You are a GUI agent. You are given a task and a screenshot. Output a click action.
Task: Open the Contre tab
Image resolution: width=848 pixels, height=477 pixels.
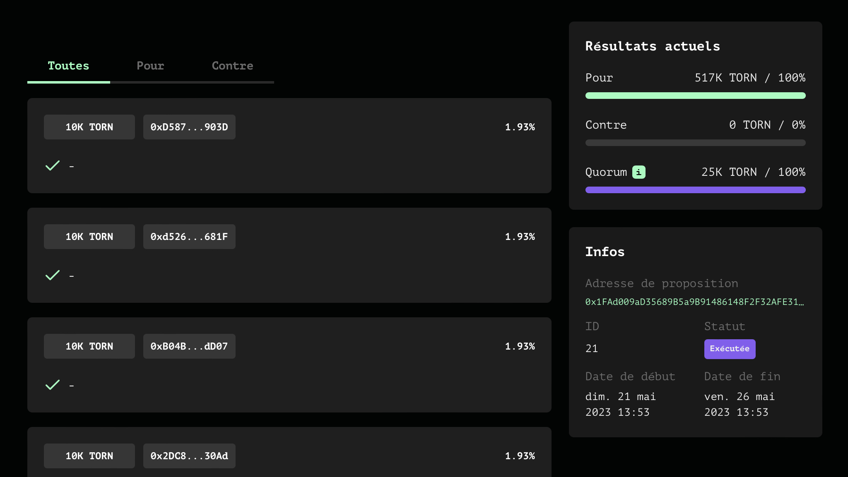(233, 66)
